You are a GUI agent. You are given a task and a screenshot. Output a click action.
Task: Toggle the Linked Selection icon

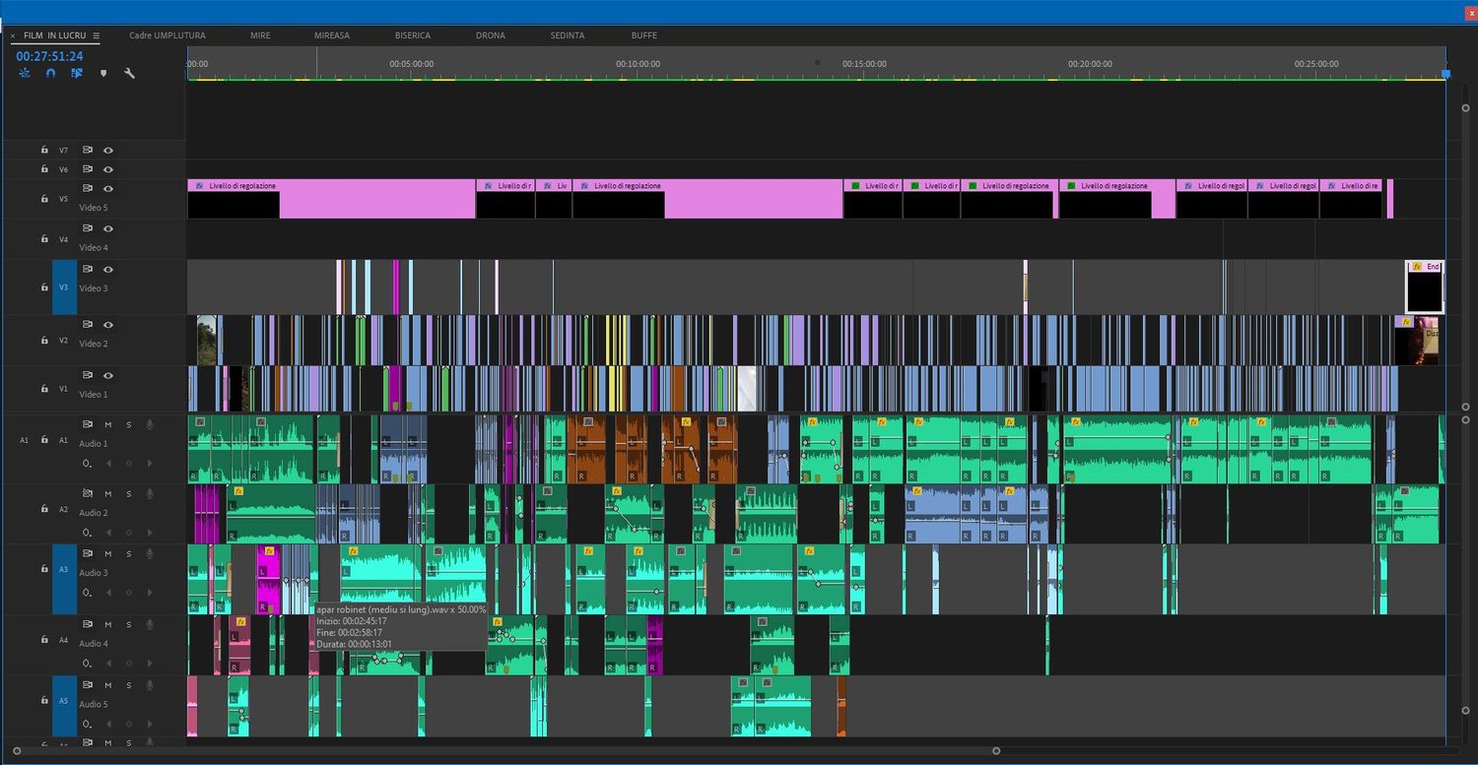tap(76, 73)
